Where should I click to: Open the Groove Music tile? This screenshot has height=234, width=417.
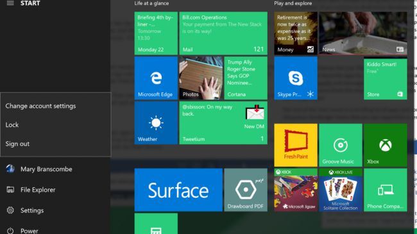341,145
